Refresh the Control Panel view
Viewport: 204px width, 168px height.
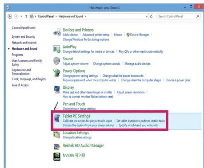point(151,16)
